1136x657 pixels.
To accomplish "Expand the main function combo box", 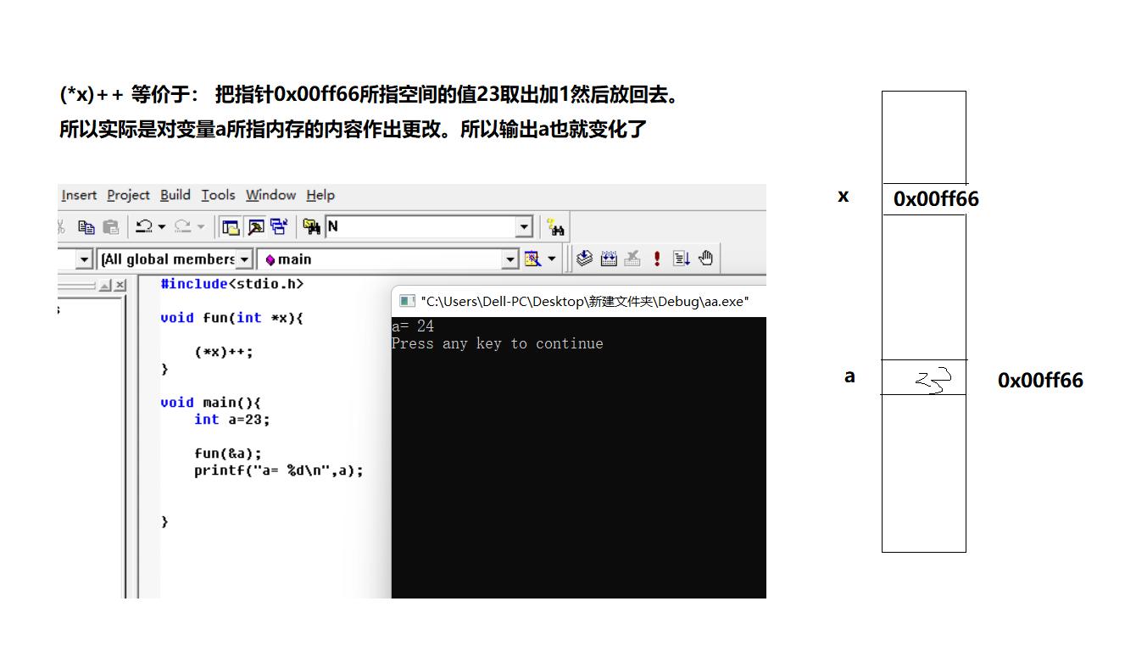I will (510, 259).
